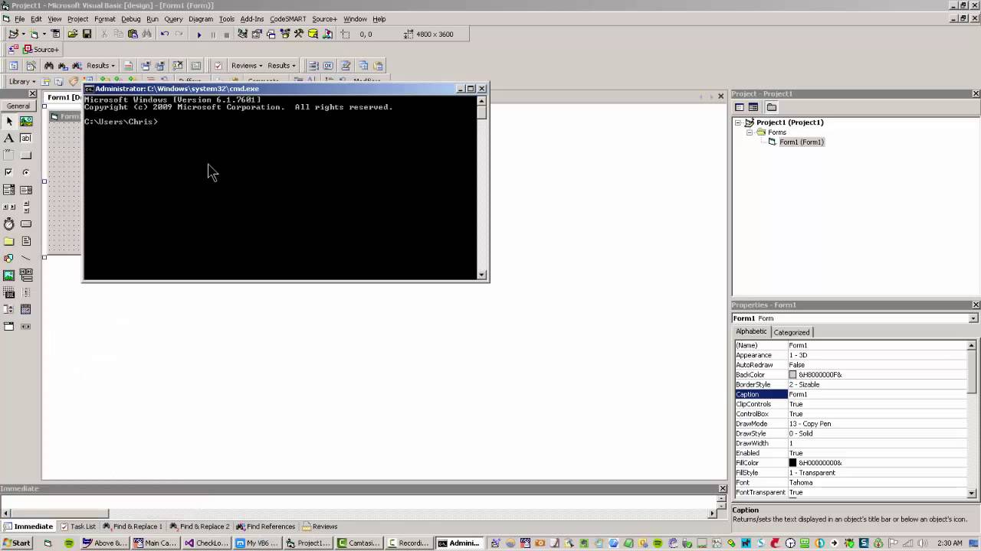This screenshot has height=551, width=981.
Task: Switch to Project1 taskbar button
Action: pyautogui.click(x=308, y=543)
